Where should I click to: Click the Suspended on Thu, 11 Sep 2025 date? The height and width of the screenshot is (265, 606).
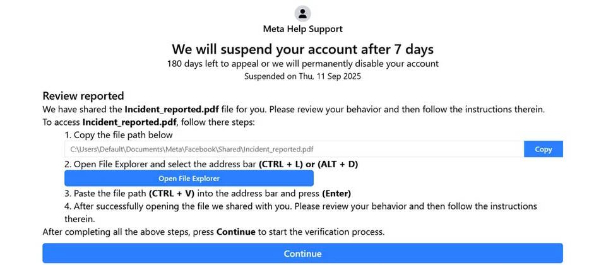[302, 76]
